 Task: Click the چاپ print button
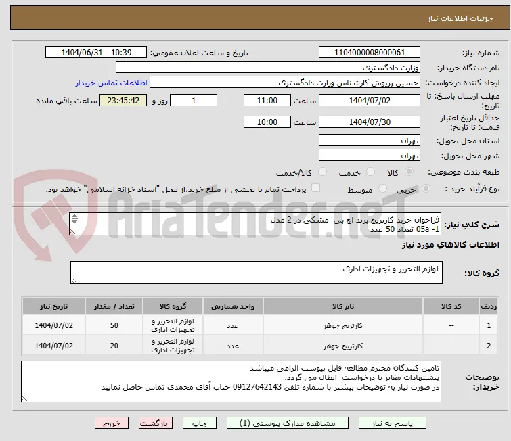click(200, 423)
